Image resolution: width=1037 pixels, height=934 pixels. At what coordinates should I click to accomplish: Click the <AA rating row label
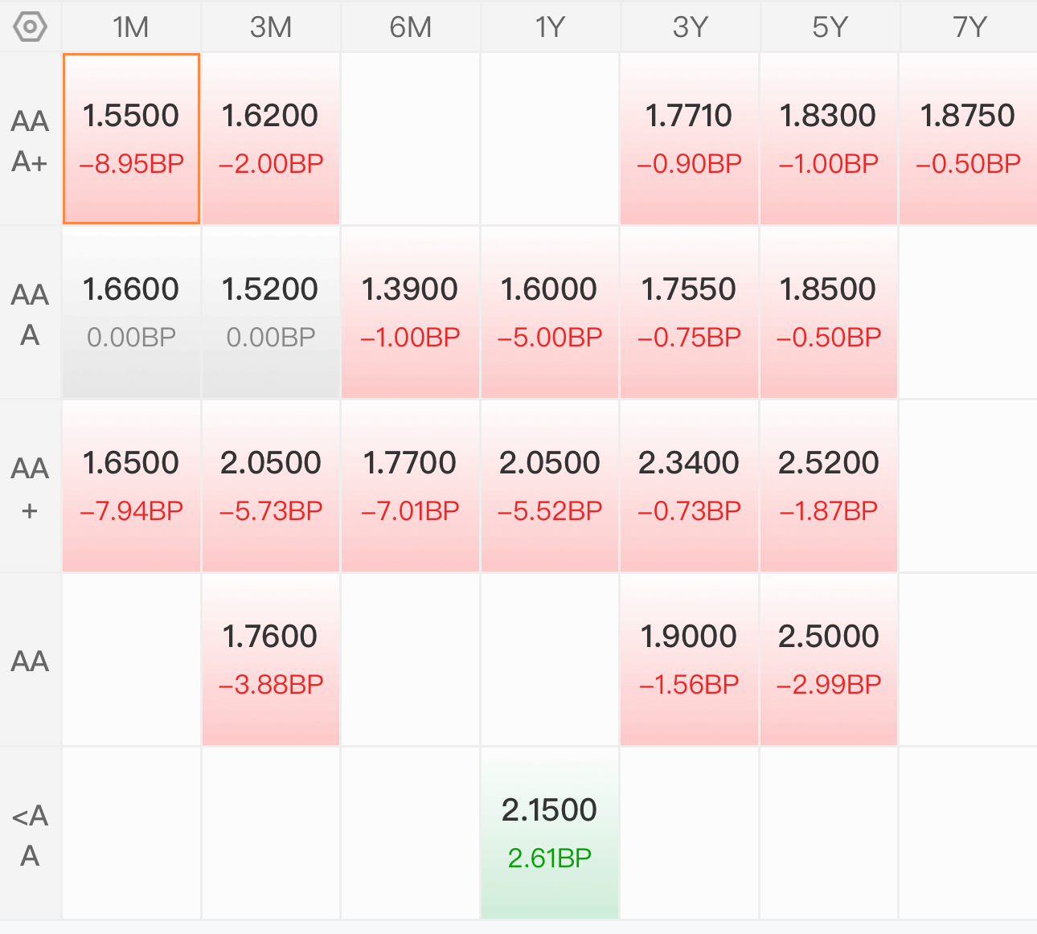point(31,834)
